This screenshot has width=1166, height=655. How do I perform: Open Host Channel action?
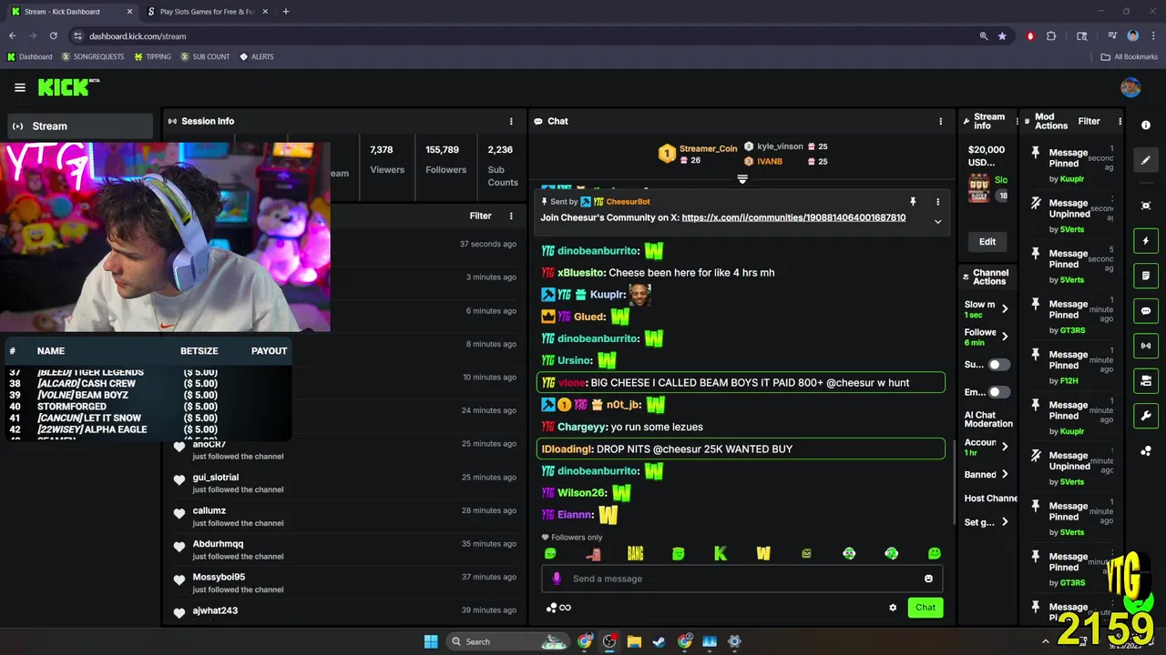[x=991, y=499]
